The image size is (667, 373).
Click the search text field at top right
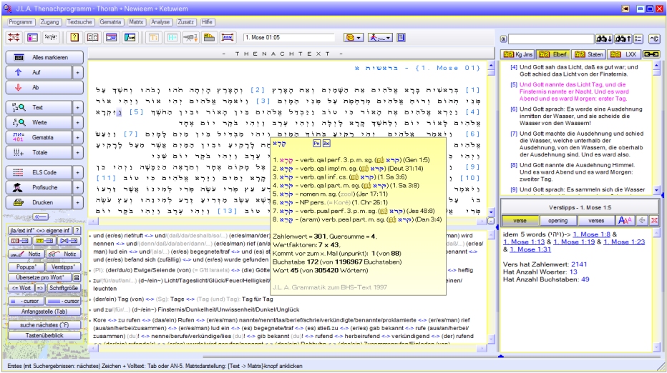(x=551, y=39)
